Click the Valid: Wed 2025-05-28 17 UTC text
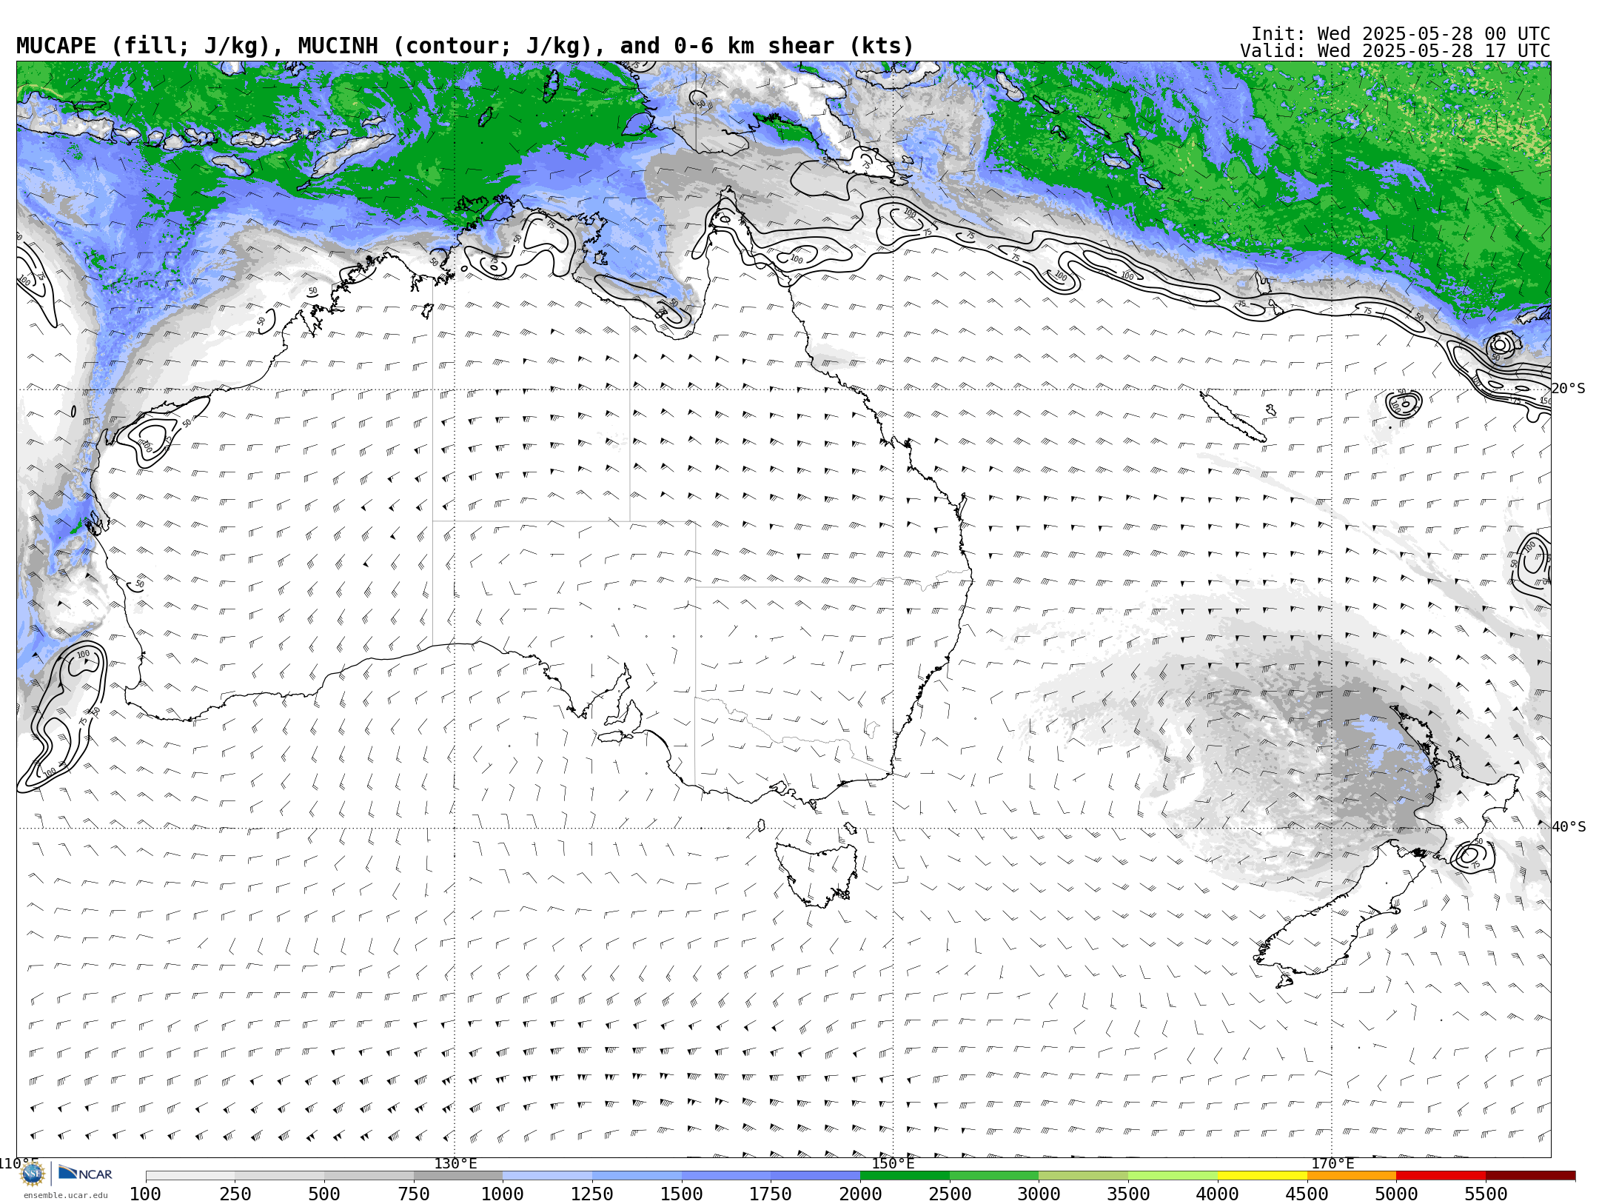Screen dimensions: 1599x1204 [x=1395, y=51]
